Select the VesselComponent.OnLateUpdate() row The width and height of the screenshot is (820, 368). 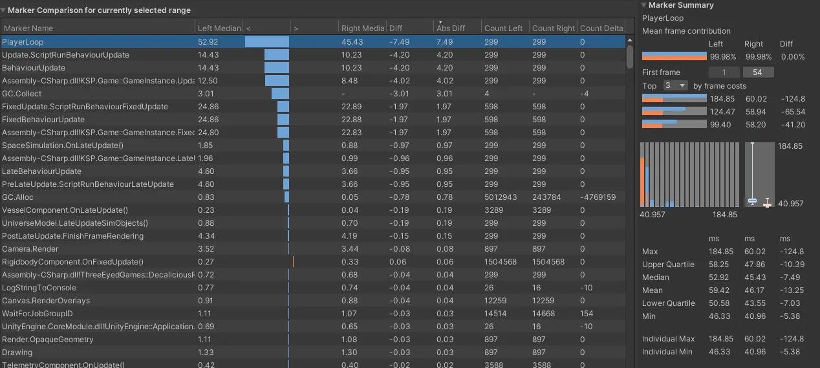point(313,210)
